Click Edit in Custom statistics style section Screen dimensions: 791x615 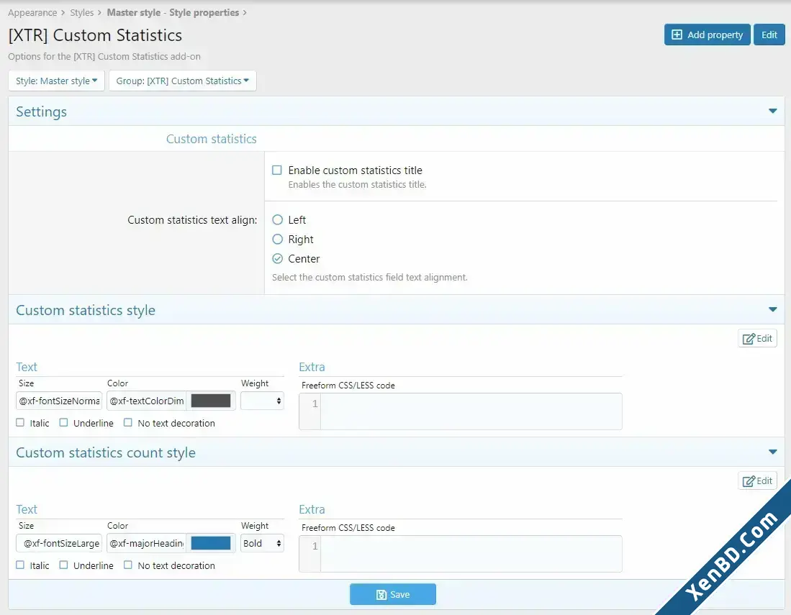(x=757, y=338)
